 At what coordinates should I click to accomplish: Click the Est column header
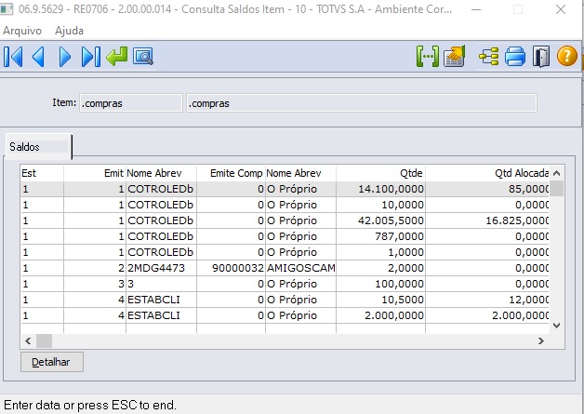coord(42,173)
